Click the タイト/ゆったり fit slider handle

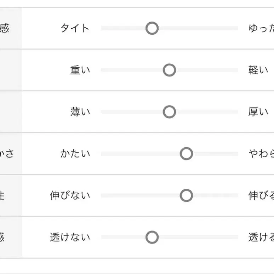point(152,28)
